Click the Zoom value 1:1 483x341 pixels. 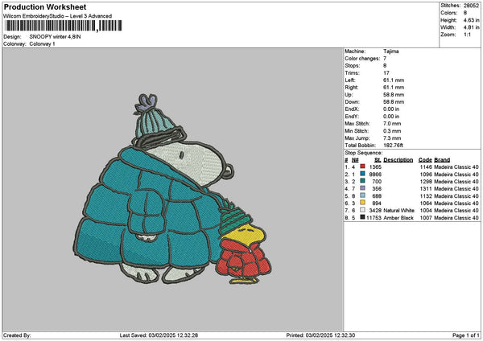[467, 35]
